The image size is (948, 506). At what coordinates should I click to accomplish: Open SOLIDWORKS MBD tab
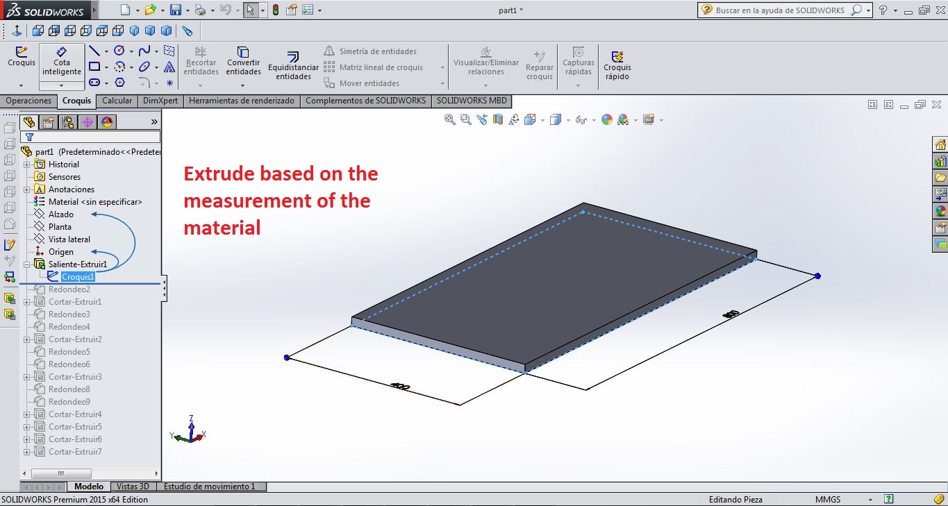(472, 101)
